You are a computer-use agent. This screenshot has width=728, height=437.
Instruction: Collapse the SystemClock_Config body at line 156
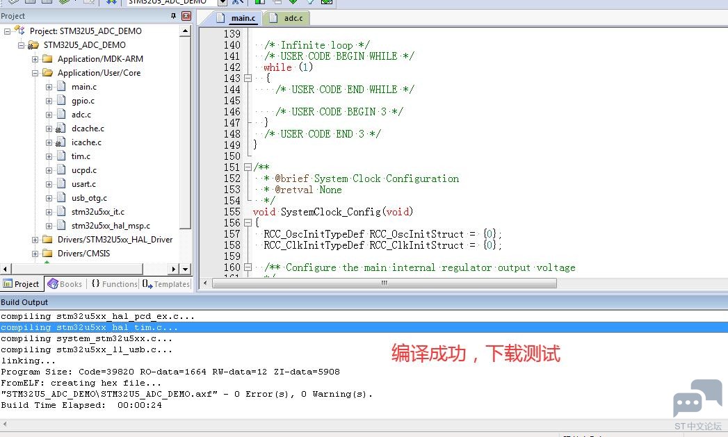click(248, 223)
